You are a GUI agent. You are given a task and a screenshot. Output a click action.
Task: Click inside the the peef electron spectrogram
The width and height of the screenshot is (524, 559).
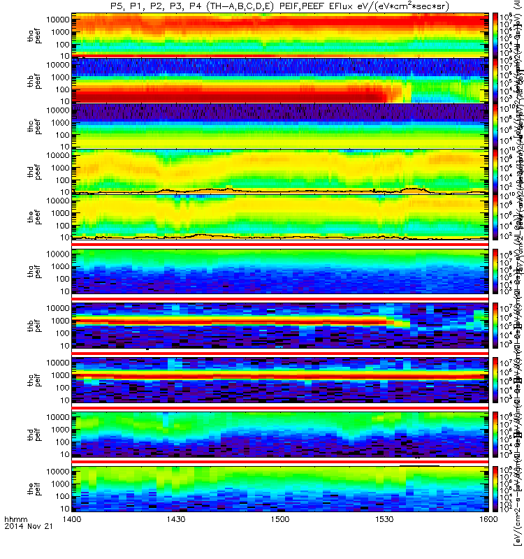click(x=280, y=217)
